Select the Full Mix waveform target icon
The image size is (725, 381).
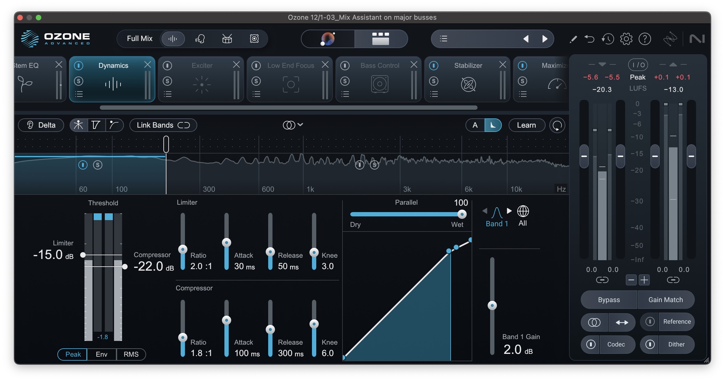click(173, 39)
